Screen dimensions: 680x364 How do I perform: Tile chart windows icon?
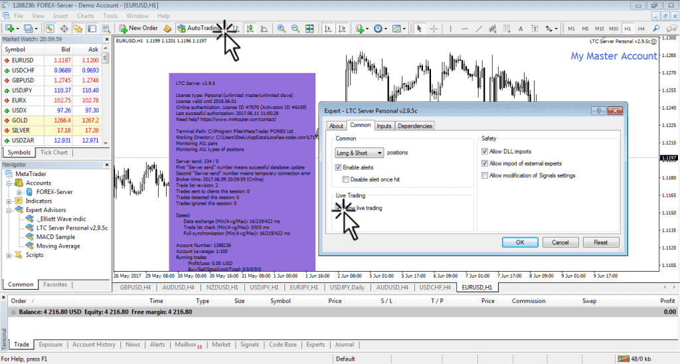[309, 29]
